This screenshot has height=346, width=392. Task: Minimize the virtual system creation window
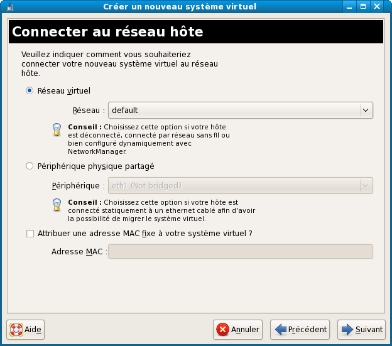pyautogui.click(x=349, y=7)
